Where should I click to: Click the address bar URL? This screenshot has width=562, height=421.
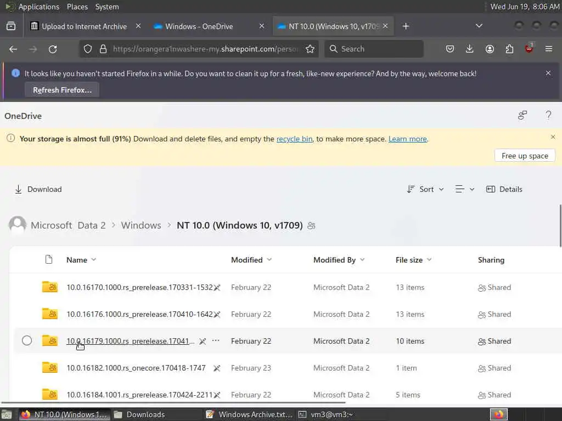tap(205, 49)
